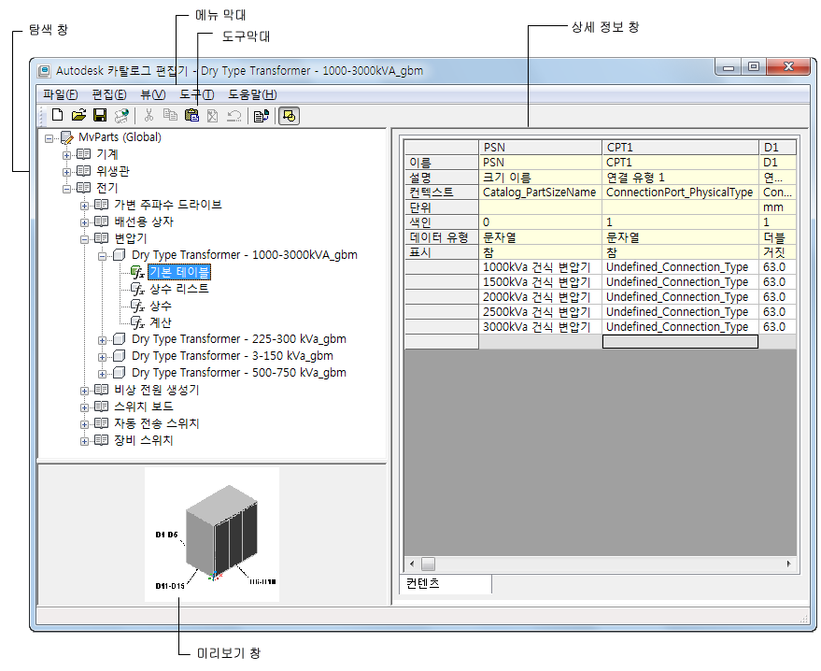Collapse the 변압기 tree node
The height and width of the screenshot is (671, 821).
coord(84,240)
